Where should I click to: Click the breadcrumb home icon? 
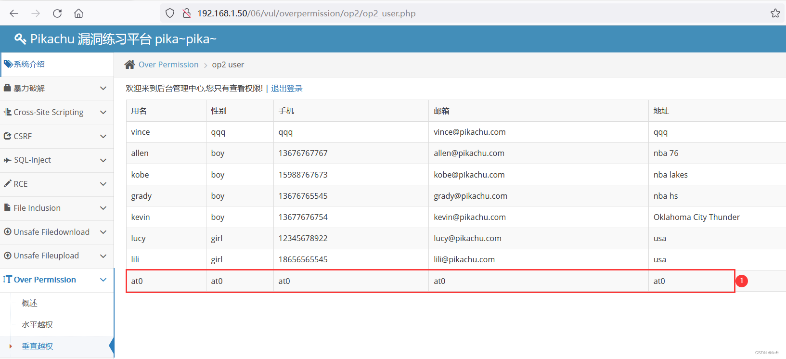pyautogui.click(x=129, y=64)
